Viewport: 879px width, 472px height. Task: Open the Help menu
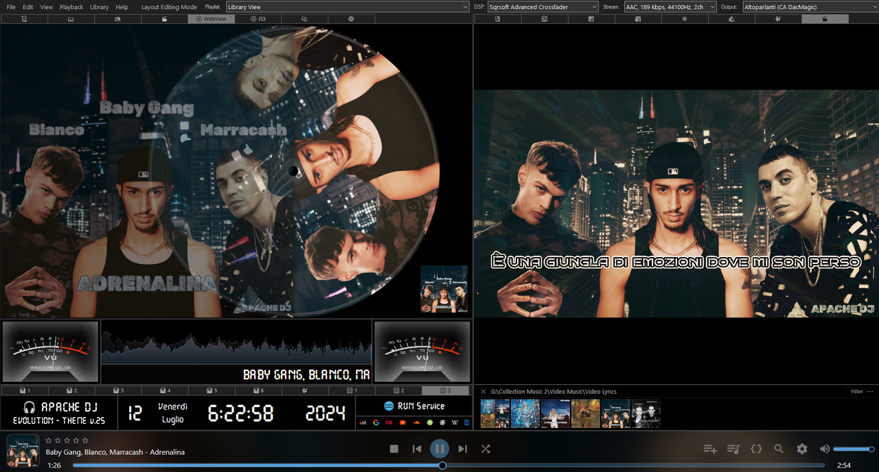122,7
